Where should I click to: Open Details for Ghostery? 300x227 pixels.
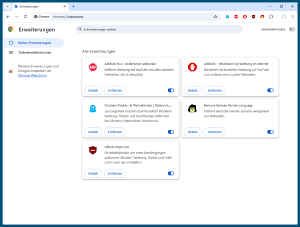click(93, 132)
